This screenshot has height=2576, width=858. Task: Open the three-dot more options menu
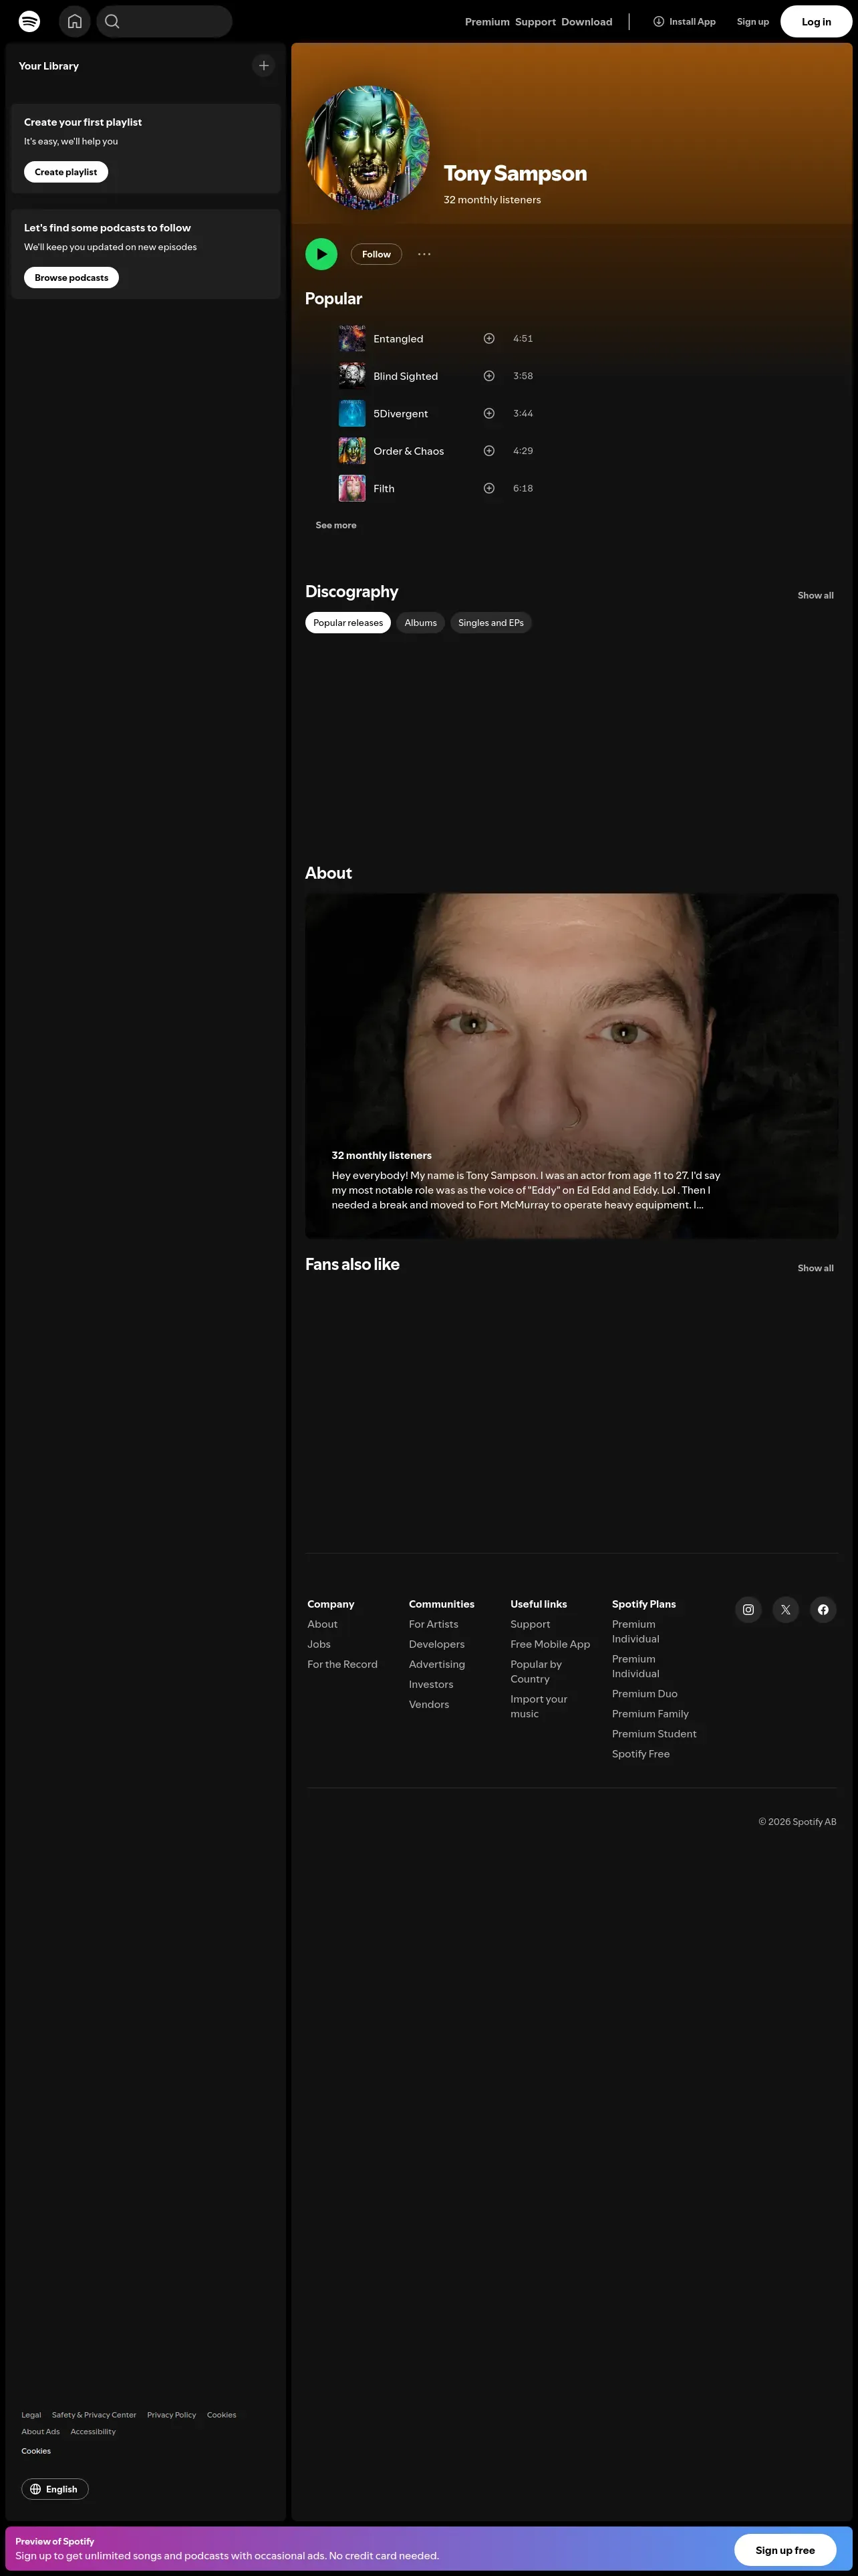tap(424, 254)
